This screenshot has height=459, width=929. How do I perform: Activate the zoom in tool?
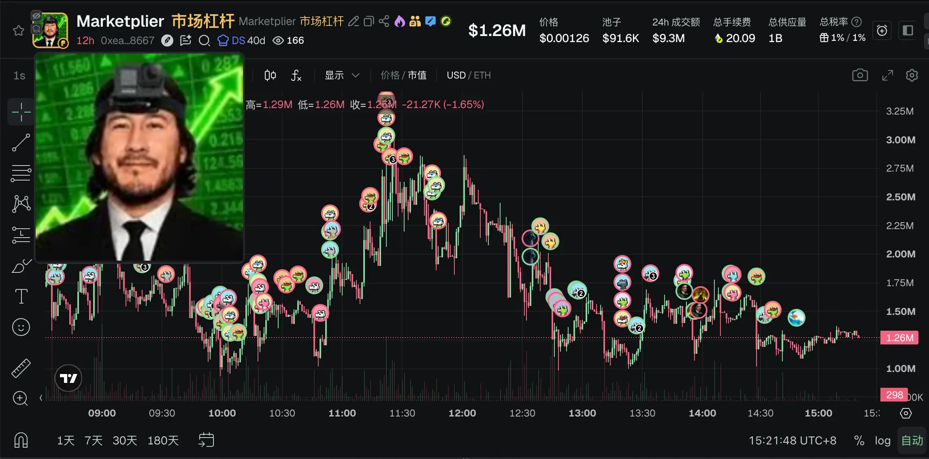point(20,398)
